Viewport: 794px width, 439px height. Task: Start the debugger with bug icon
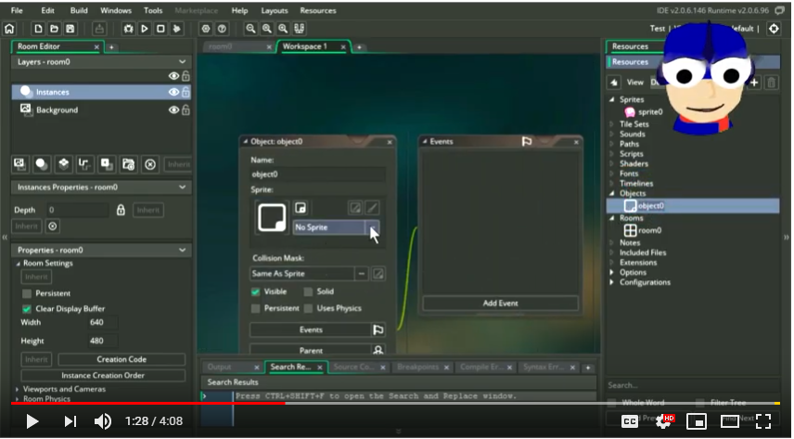point(129,29)
